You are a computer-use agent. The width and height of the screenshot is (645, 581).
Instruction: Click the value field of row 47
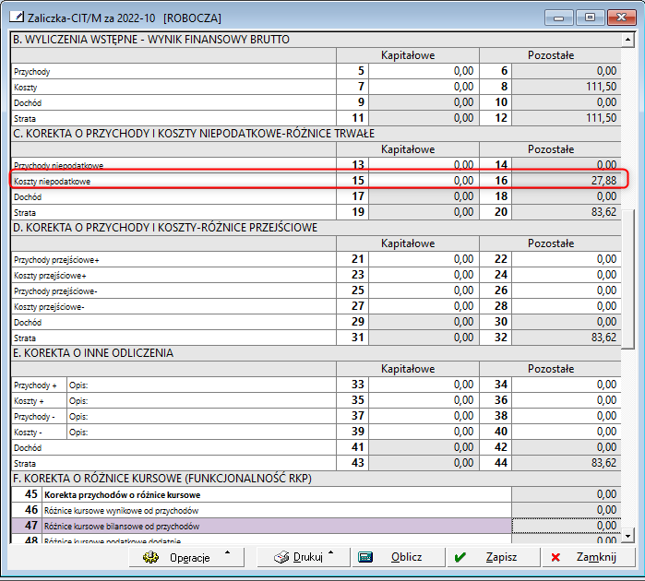(x=566, y=526)
